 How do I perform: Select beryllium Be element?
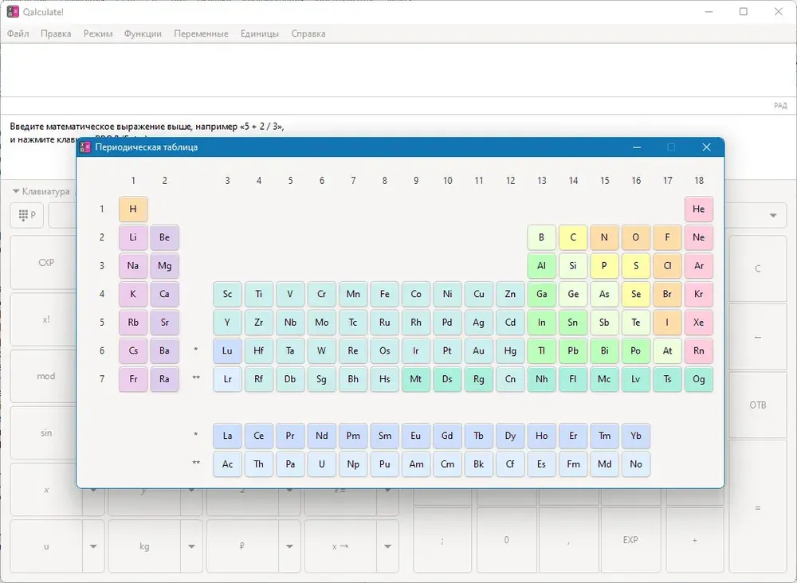(x=165, y=237)
